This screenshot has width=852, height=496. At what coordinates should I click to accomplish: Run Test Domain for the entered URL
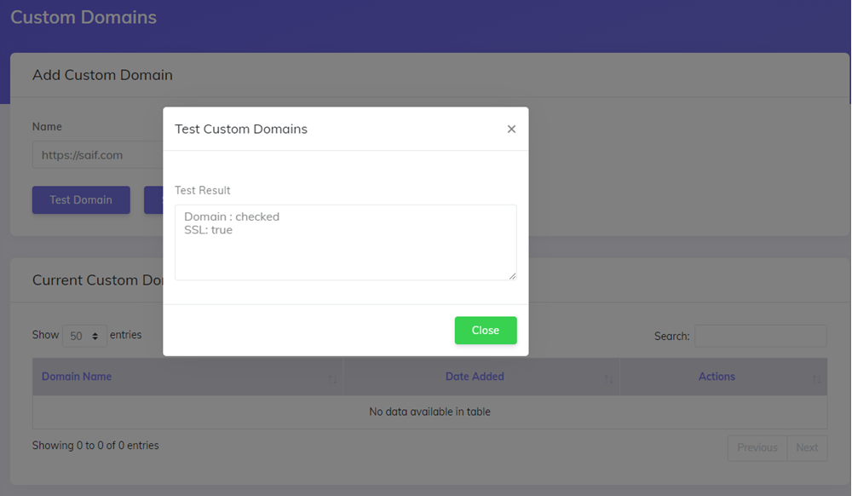pos(81,199)
